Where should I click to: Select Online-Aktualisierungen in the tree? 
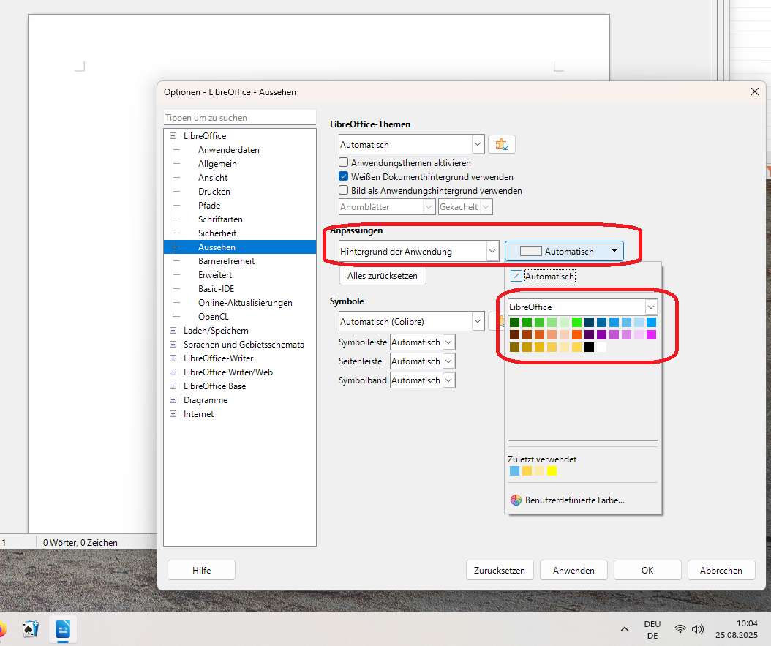coord(245,303)
